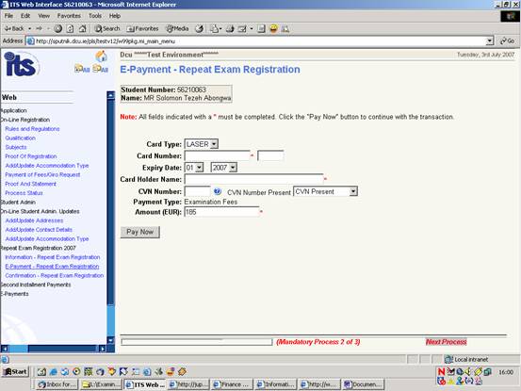521x391 pixels.
Task: Open the Card Type dropdown
Action: 202,144
